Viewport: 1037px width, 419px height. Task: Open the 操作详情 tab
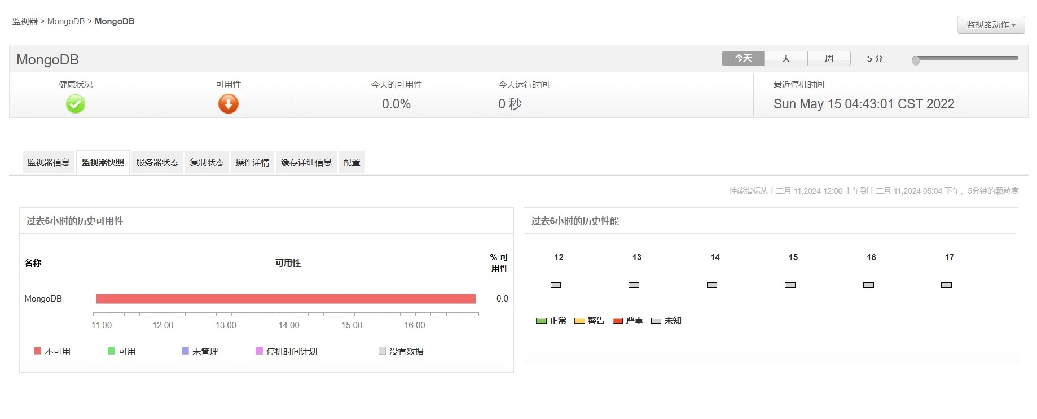252,163
